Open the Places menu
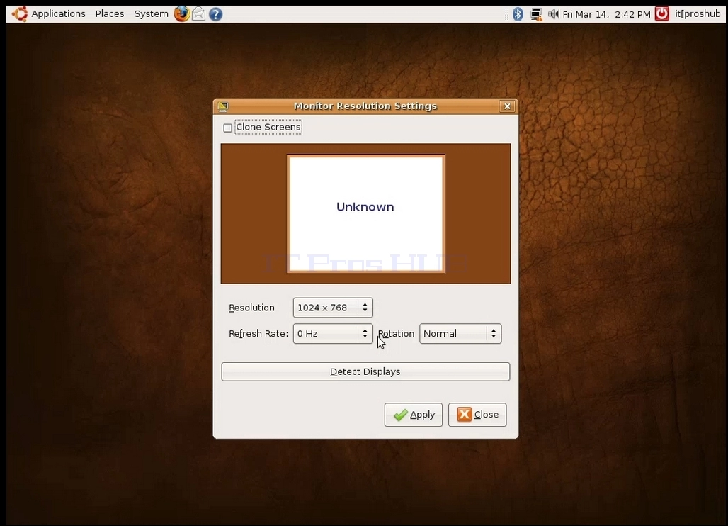This screenshot has width=728, height=526. pos(110,14)
